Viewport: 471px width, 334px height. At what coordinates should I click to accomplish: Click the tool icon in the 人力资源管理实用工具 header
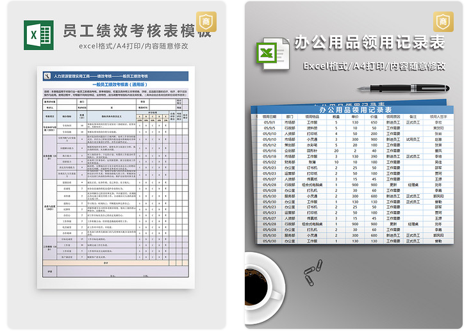[47, 76]
